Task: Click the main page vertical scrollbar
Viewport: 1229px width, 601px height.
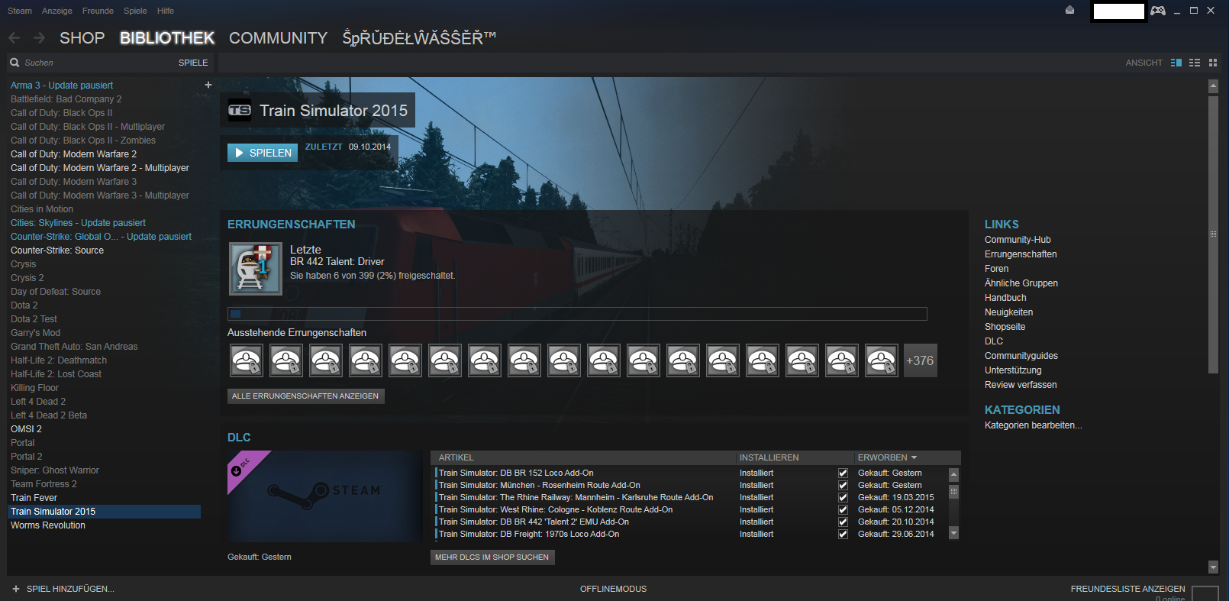Action: point(1213,234)
